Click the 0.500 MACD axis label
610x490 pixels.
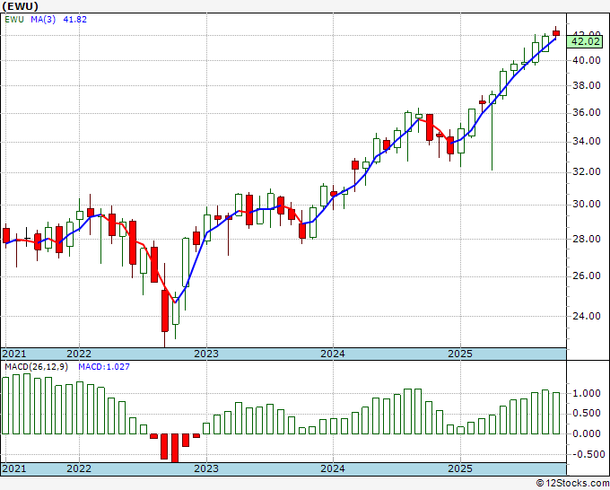[x=587, y=414]
